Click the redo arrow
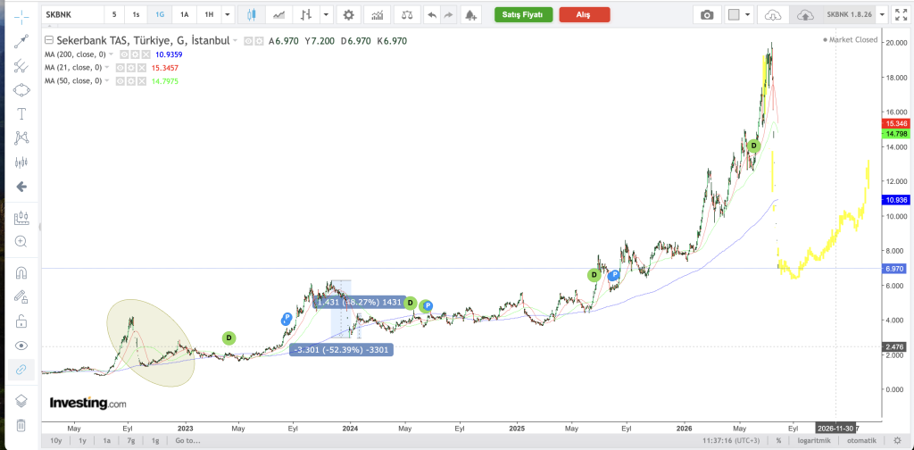 [x=448, y=14]
